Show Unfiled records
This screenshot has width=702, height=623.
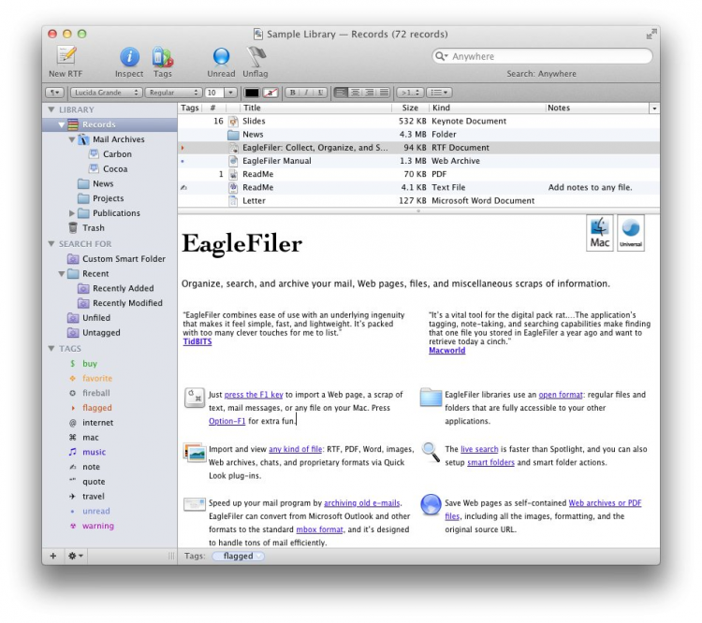pos(96,318)
